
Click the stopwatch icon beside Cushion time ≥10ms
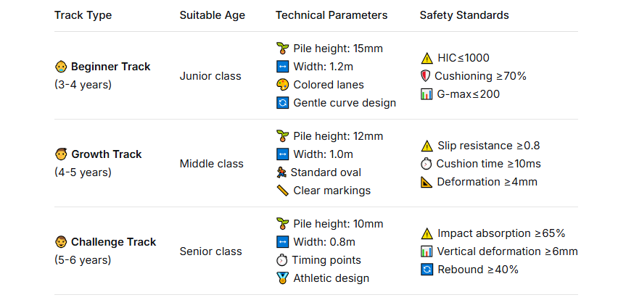[427, 164]
